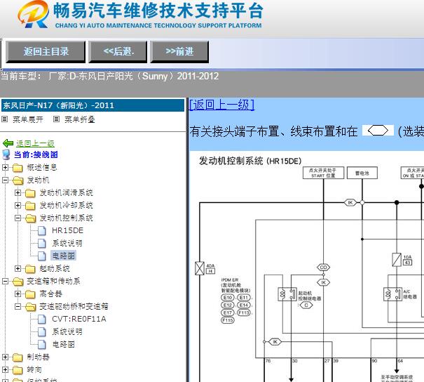
Task: Select the 发动机润滑系统 folder label
Action: (x=67, y=192)
